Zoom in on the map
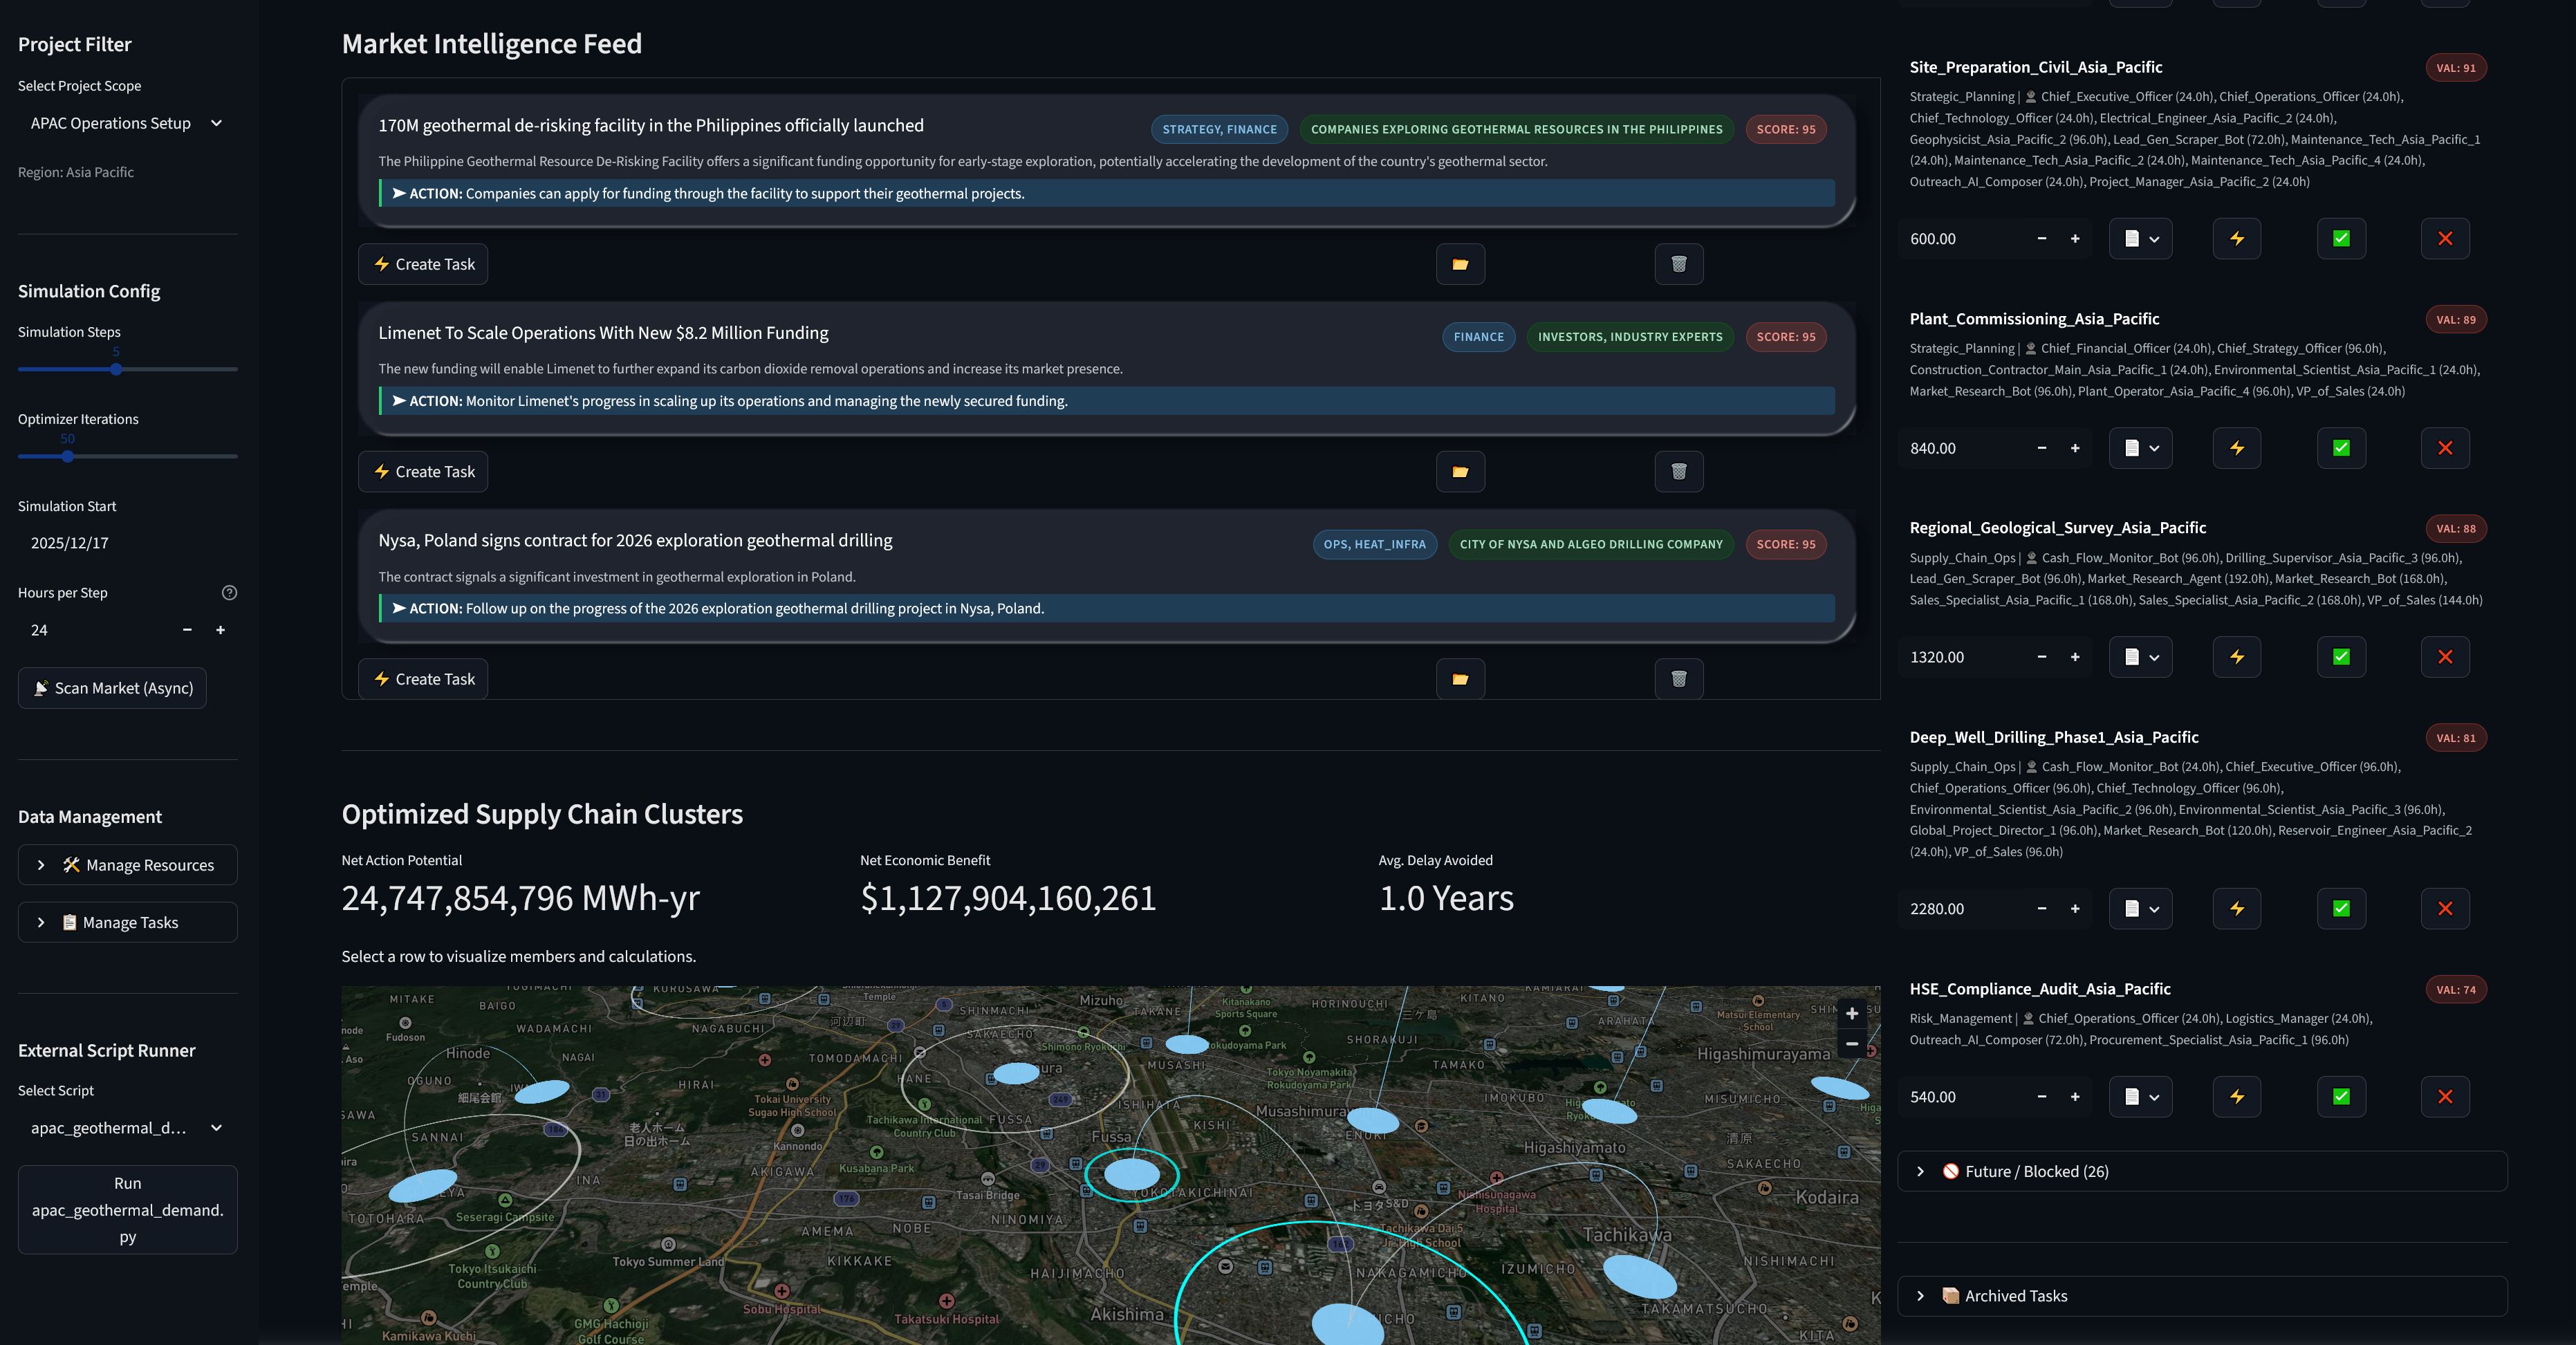2576x1345 pixels. 1851,1014
